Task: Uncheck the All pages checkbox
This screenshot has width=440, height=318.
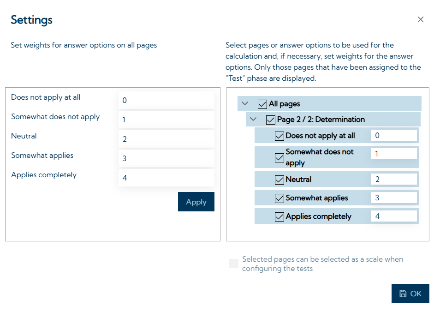Action: point(262,104)
